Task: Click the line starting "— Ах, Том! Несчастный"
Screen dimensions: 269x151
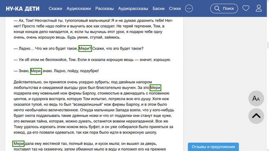Action: pyautogui.click(x=93, y=20)
